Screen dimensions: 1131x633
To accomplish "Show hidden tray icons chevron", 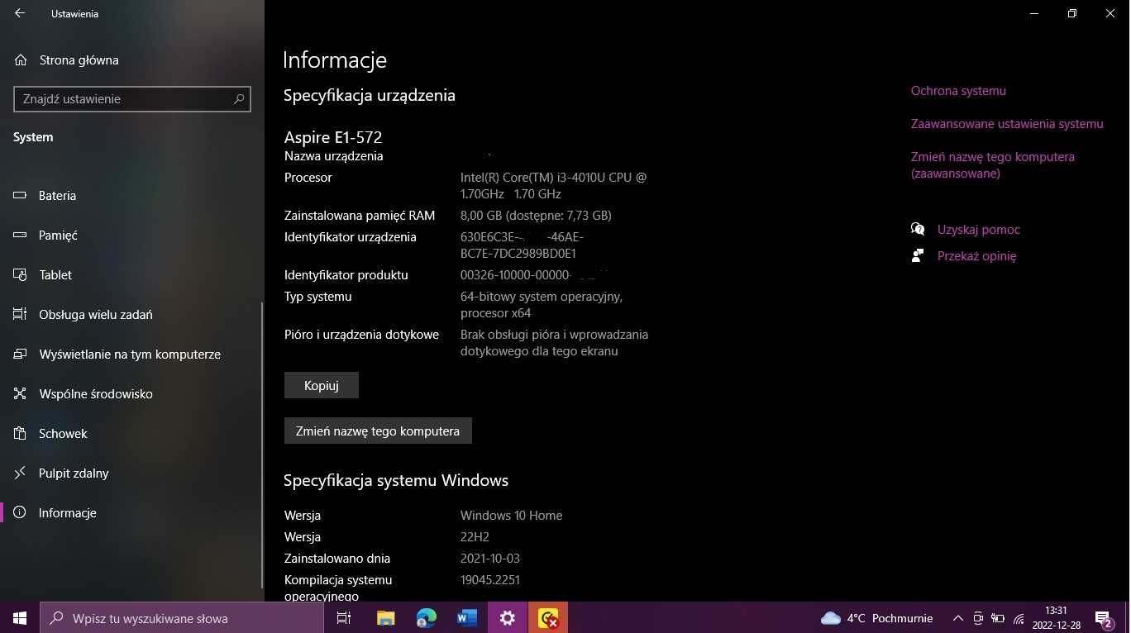I will coord(957,618).
